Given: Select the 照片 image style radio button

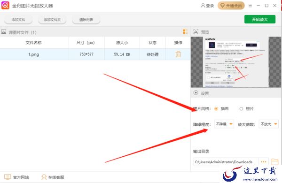Looking at the screenshot, I should (x=241, y=109).
